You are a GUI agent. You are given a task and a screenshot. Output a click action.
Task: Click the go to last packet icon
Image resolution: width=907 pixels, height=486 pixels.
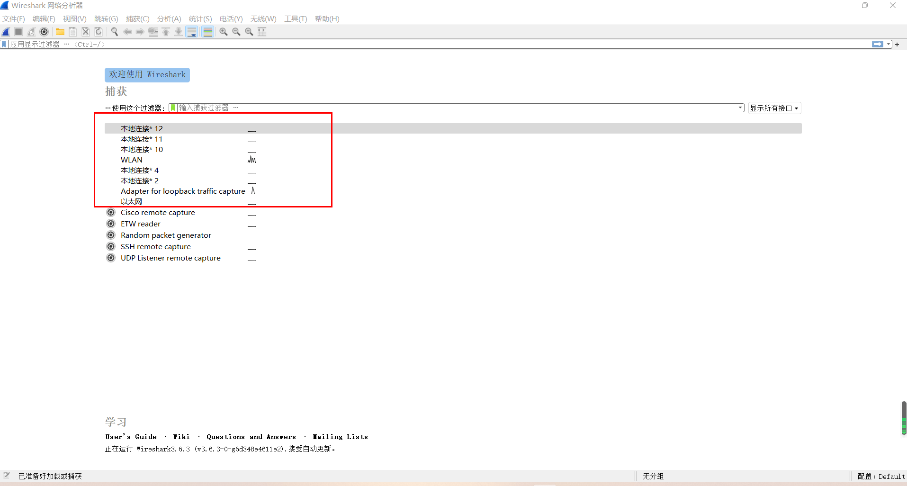pos(179,32)
